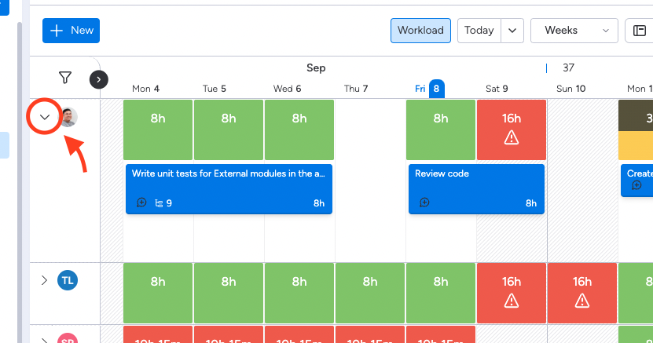Collapse the first user's workload row
This screenshot has height=343, width=653.
click(45, 118)
